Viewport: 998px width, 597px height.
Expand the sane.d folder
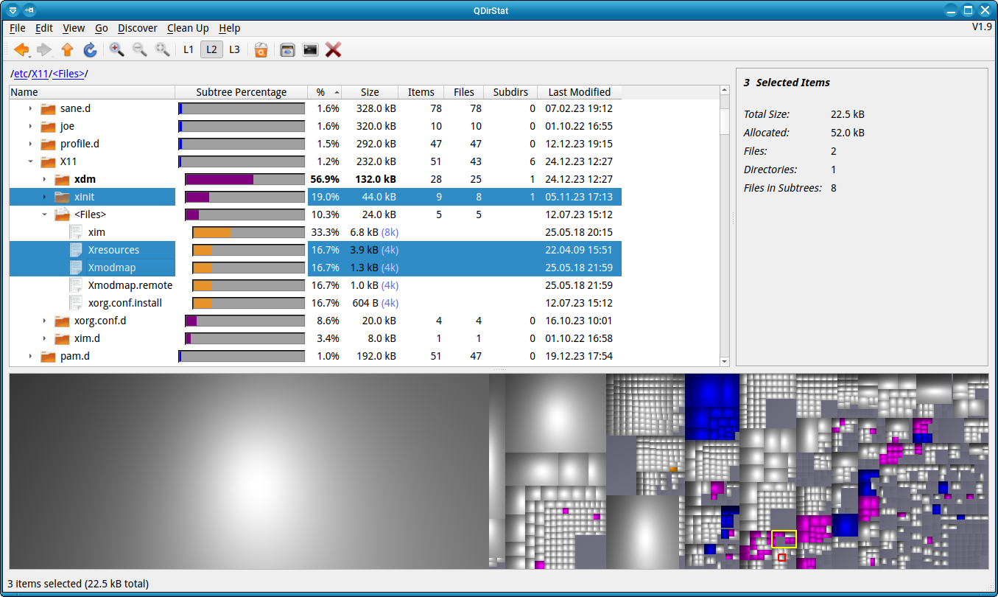click(30, 108)
